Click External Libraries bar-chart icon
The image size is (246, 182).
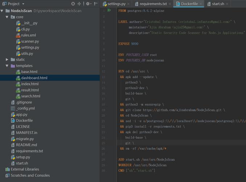[x=8, y=169]
